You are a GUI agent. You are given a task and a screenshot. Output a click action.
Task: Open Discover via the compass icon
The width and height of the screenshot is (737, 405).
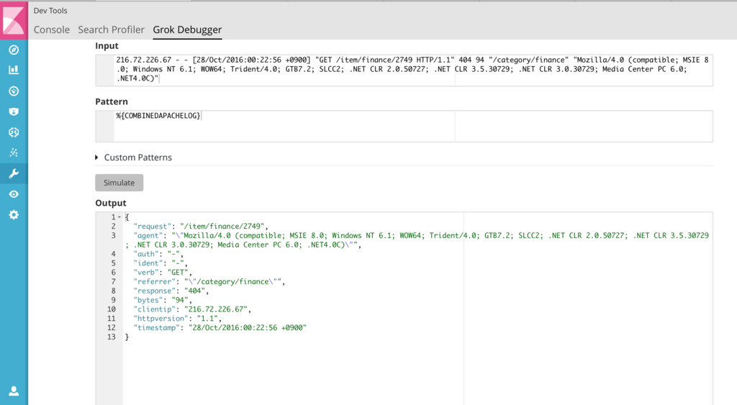(x=14, y=50)
